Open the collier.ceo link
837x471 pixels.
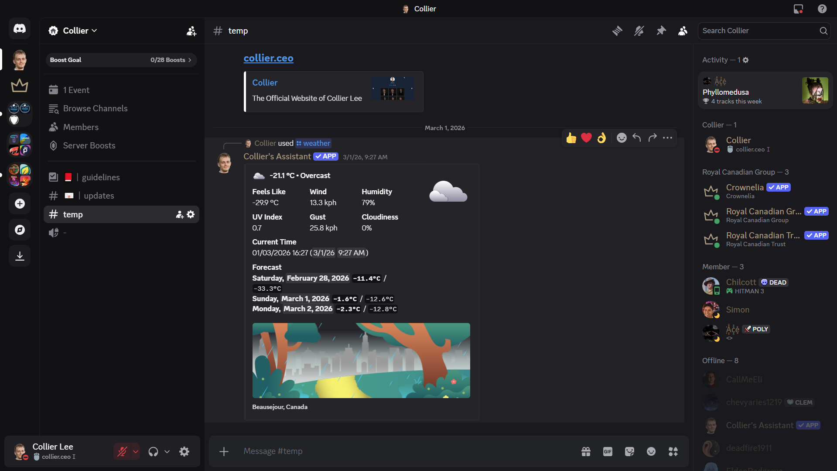point(268,58)
